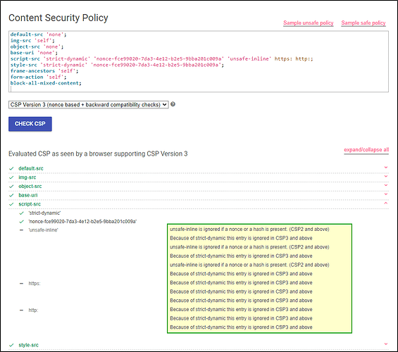Click the dash icon beside 'unsafe-inline'
The image size is (398, 352).
tap(22, 230)
